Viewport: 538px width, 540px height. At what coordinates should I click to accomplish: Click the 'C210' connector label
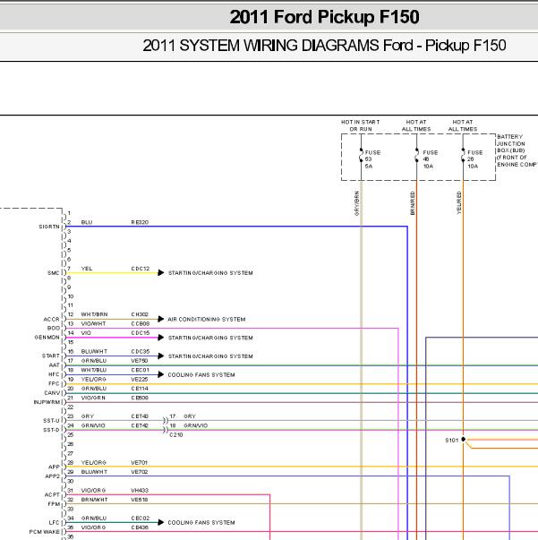click(x=175, y=435)
